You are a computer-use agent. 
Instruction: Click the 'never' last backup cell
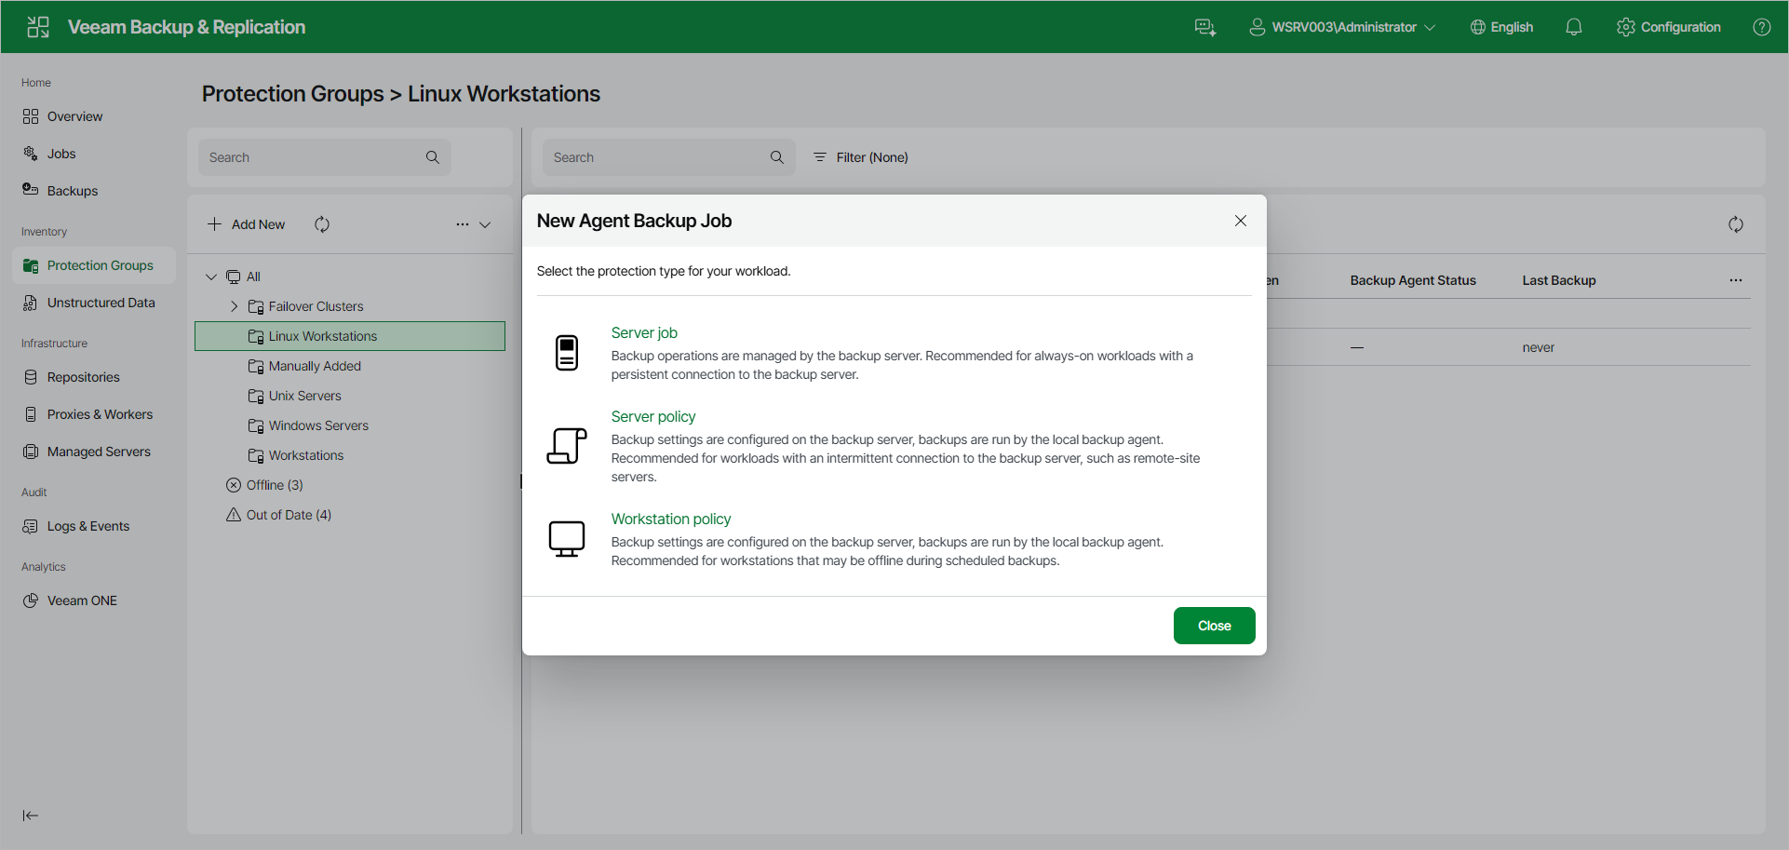coord(1539,347)
